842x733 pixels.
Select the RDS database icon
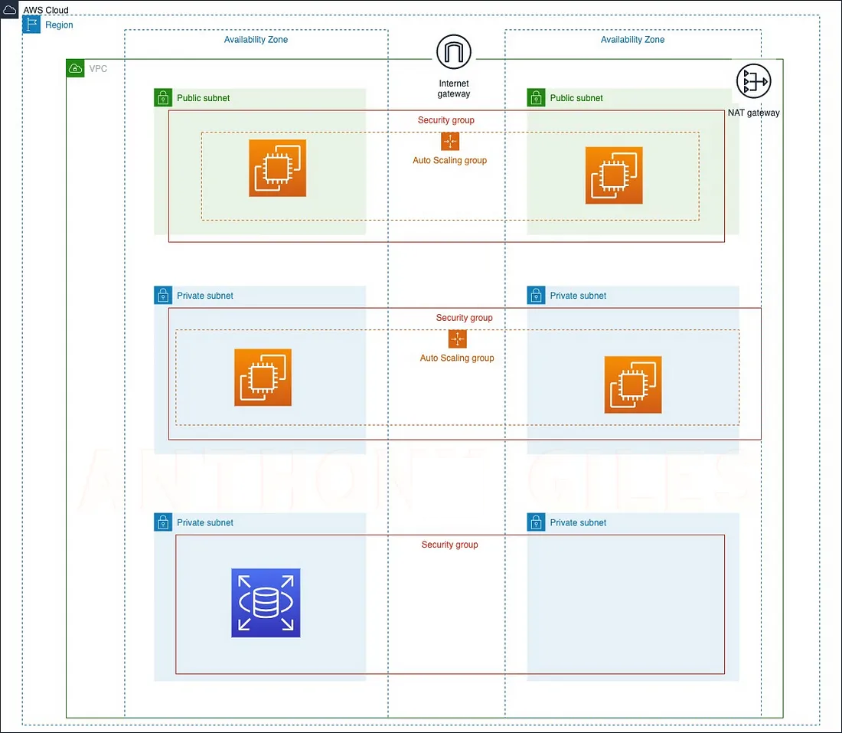click(x=266, y=603)
